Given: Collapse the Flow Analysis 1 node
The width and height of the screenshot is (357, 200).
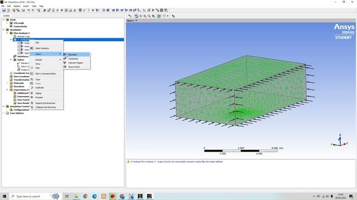Looking at the screenshot, I should pos(7,33).
